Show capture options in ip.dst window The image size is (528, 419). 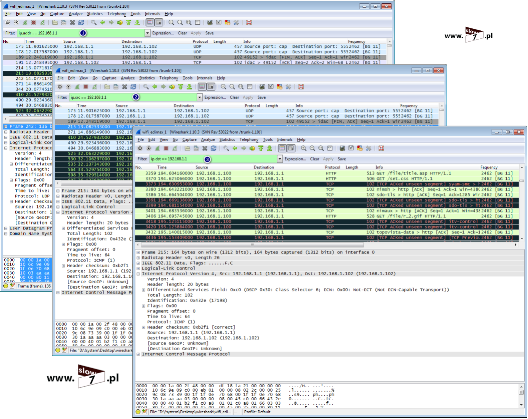point(149,148)
